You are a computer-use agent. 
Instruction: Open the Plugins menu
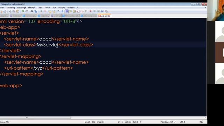[x=62, y=8]
